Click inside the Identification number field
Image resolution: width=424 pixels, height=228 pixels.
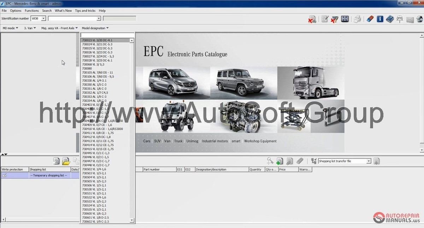[71, 18]
